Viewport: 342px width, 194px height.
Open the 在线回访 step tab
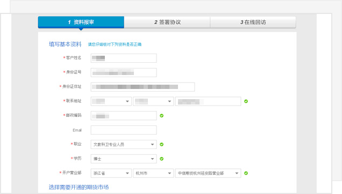(x=253, y=22)
